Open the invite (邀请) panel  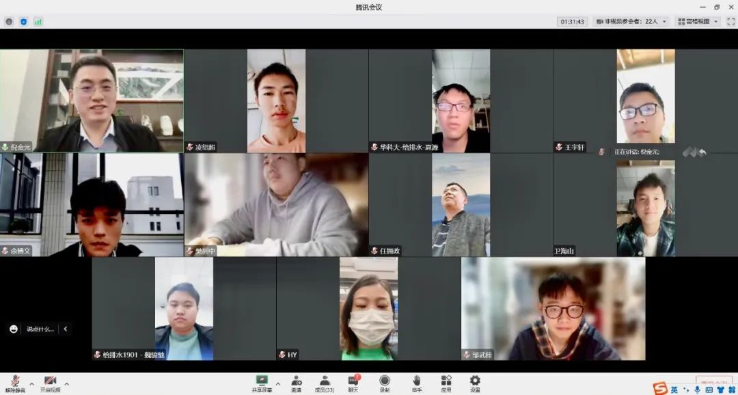point(296,383)
